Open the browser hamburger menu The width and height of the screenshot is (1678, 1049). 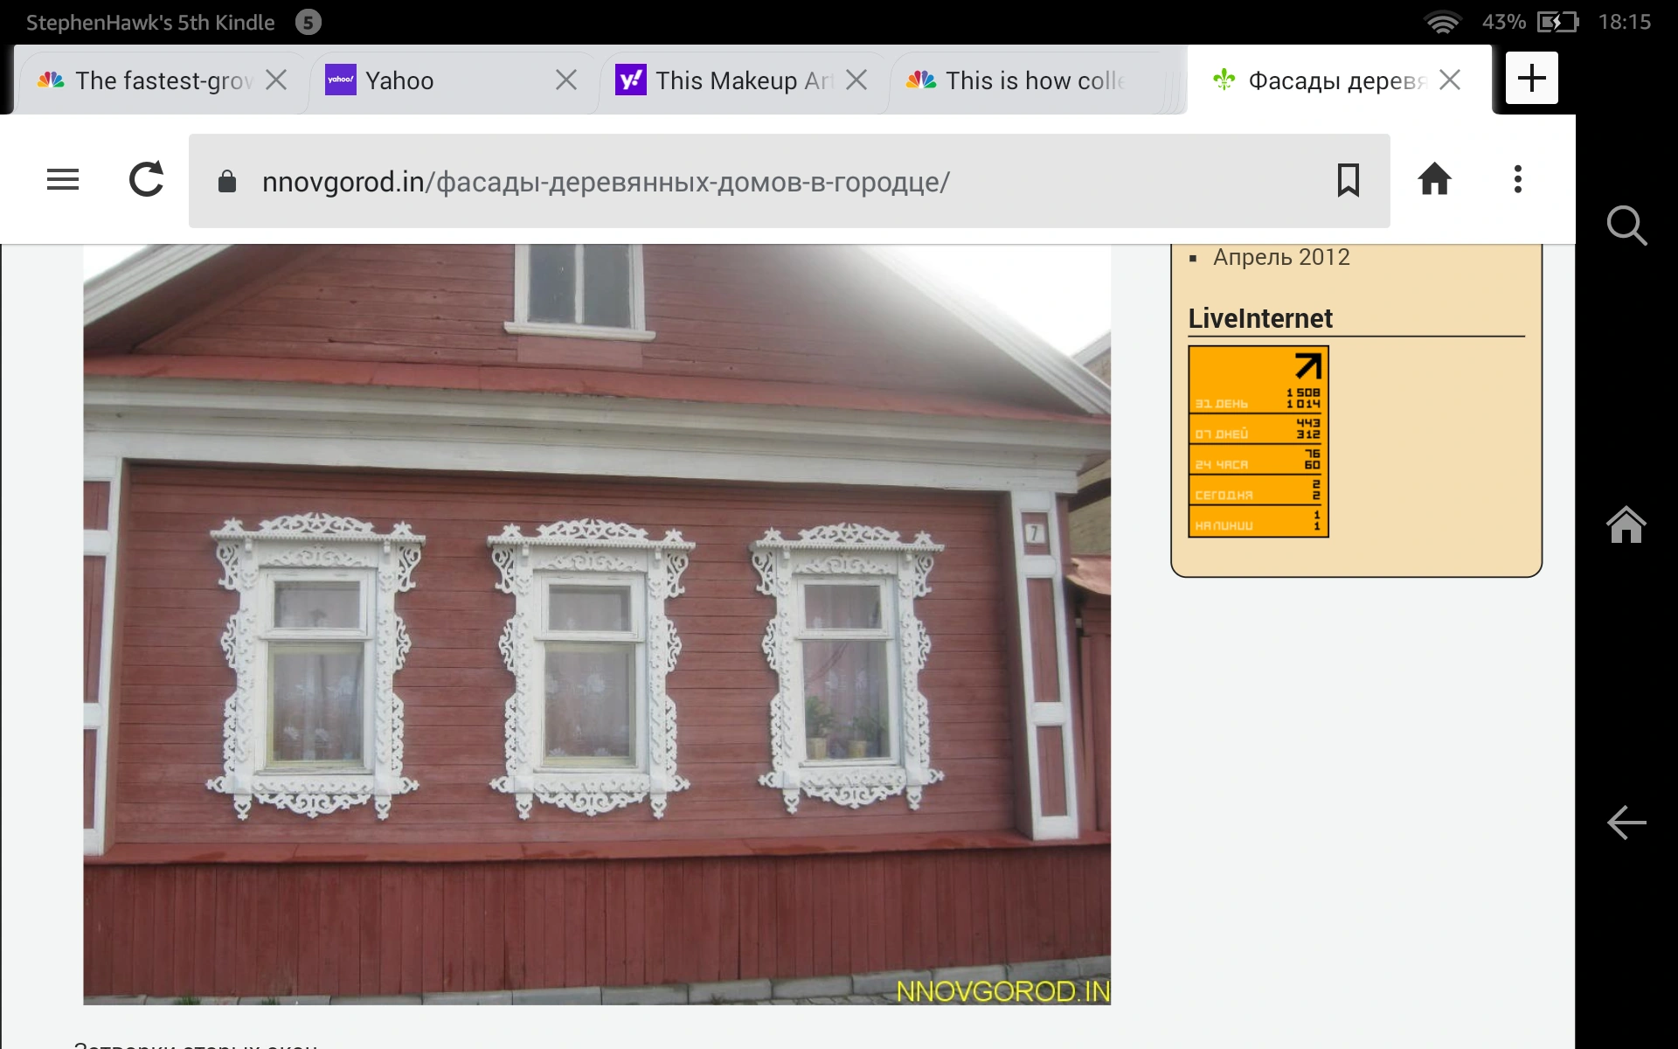point(63,180)
